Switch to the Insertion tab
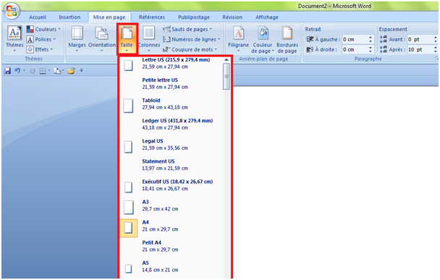 click(x=69, y=17)
